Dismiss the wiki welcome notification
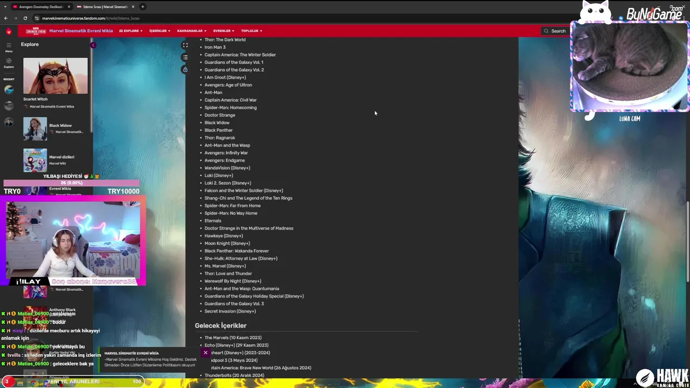 205,352
